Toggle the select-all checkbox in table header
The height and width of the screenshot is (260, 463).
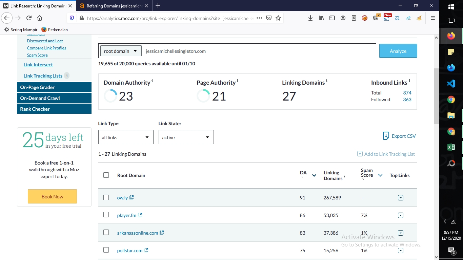[106, 175]
